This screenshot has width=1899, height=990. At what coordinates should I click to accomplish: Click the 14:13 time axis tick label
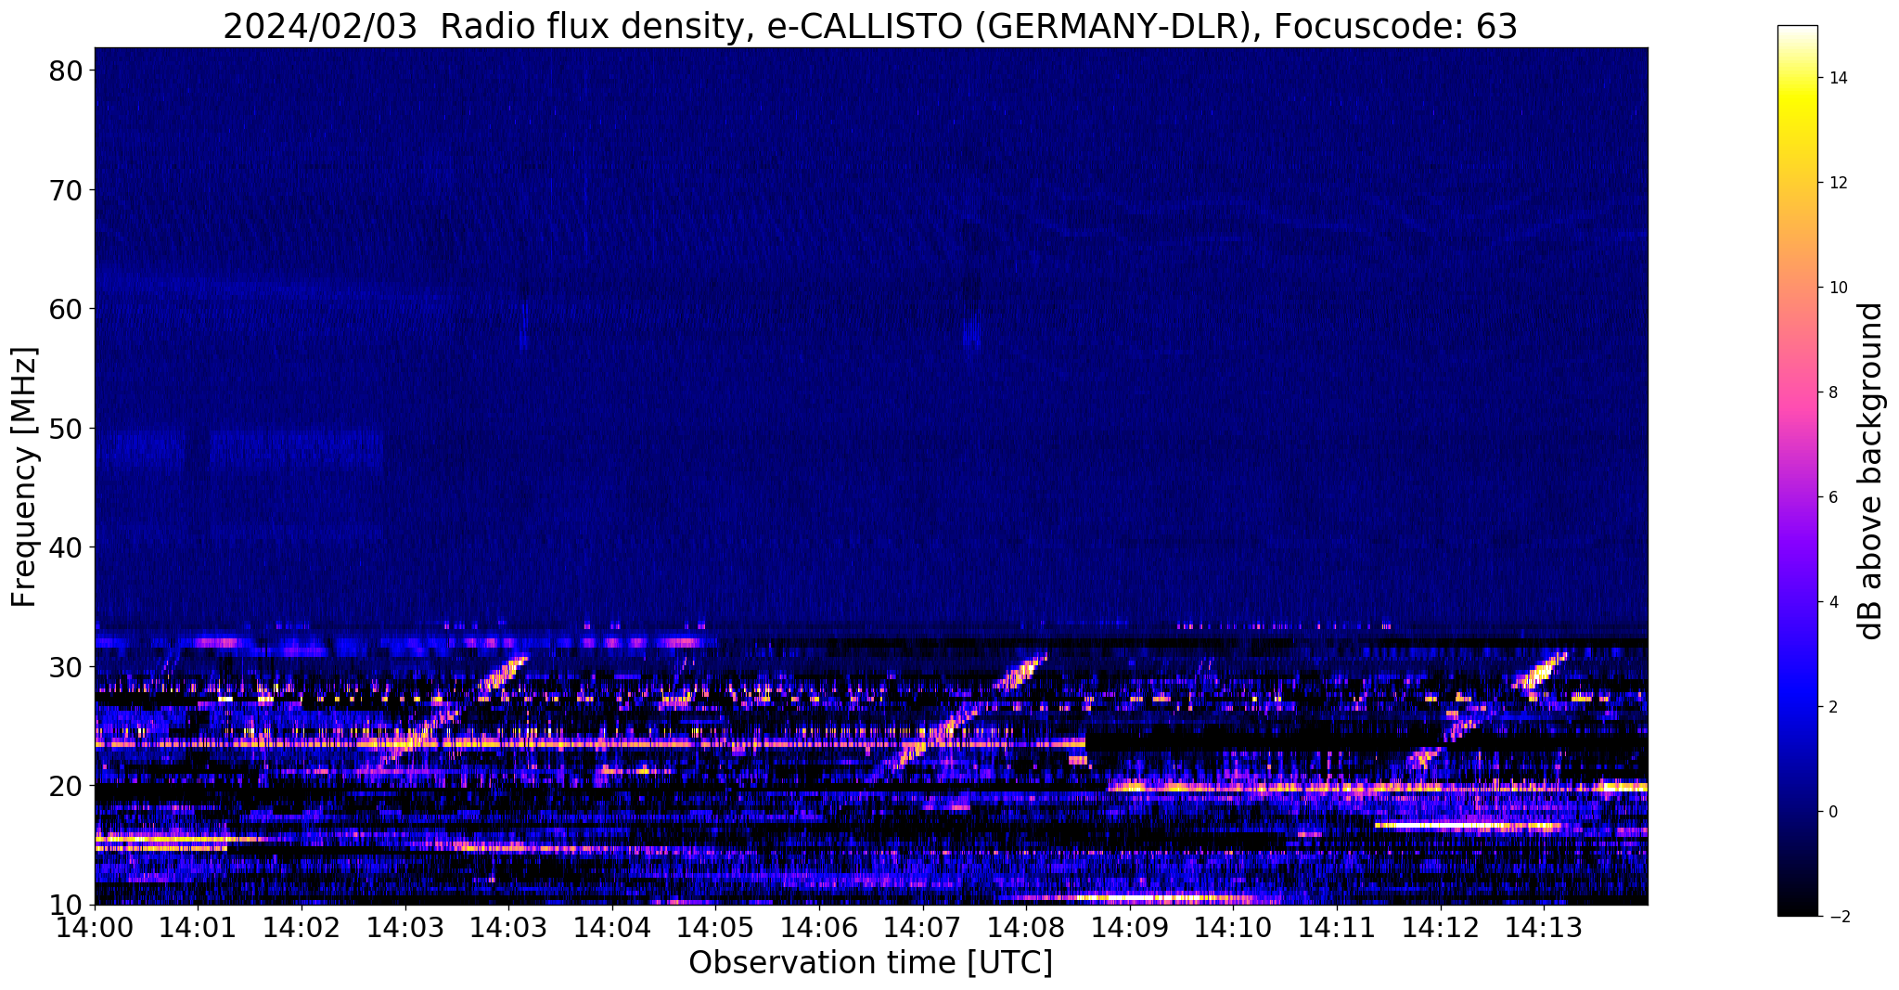1545,928
